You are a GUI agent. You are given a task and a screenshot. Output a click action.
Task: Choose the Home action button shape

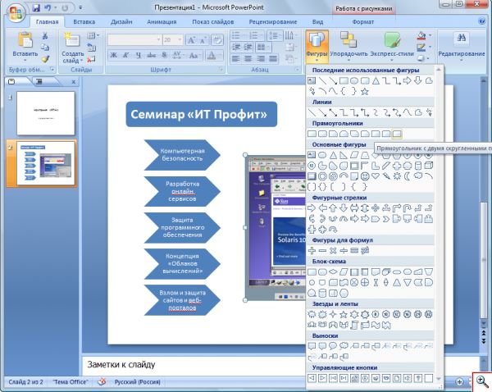point(354,378)
